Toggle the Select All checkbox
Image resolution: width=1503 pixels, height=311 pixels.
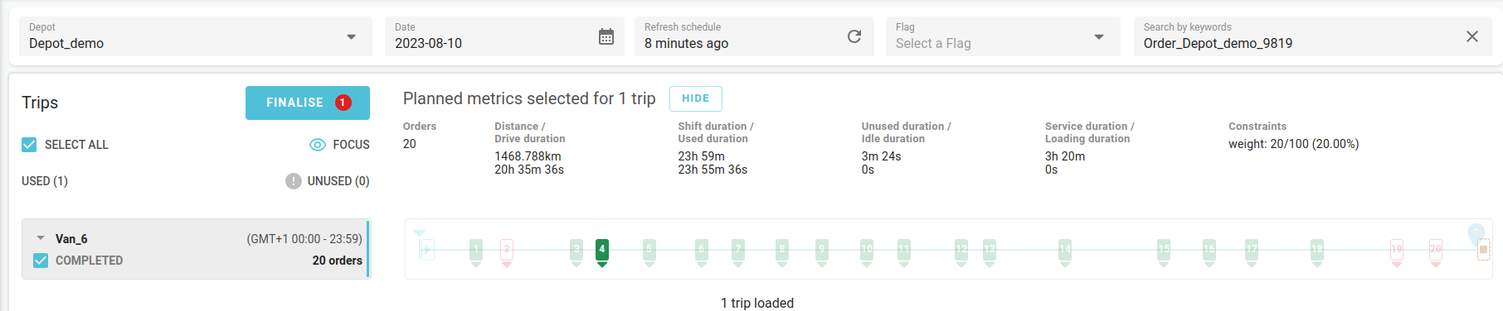pyautogui.click(x=29, y=145)
